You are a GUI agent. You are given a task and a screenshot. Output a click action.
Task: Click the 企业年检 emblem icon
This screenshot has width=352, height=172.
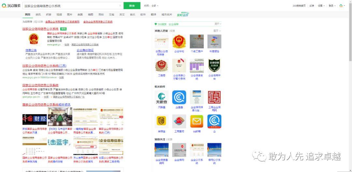click(179, 41)
